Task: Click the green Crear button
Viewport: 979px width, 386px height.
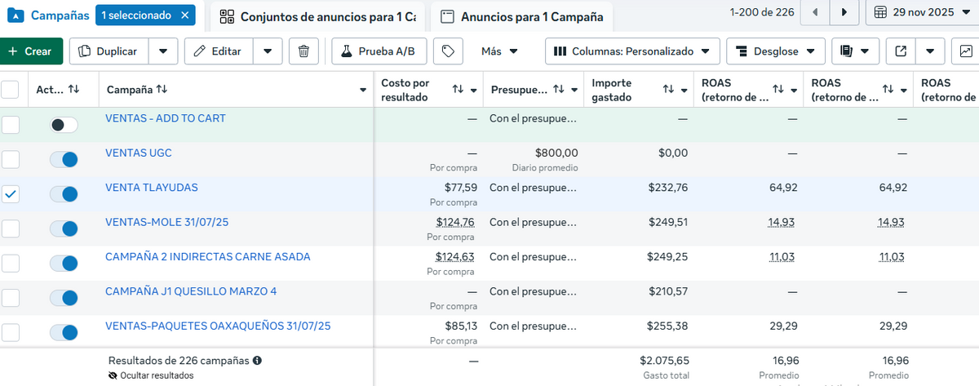Action: tap(31, 51)
